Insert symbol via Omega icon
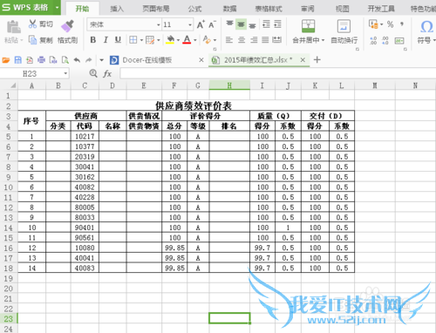The width and height of the screenshot is (436, 333). (x=426, y=27)
